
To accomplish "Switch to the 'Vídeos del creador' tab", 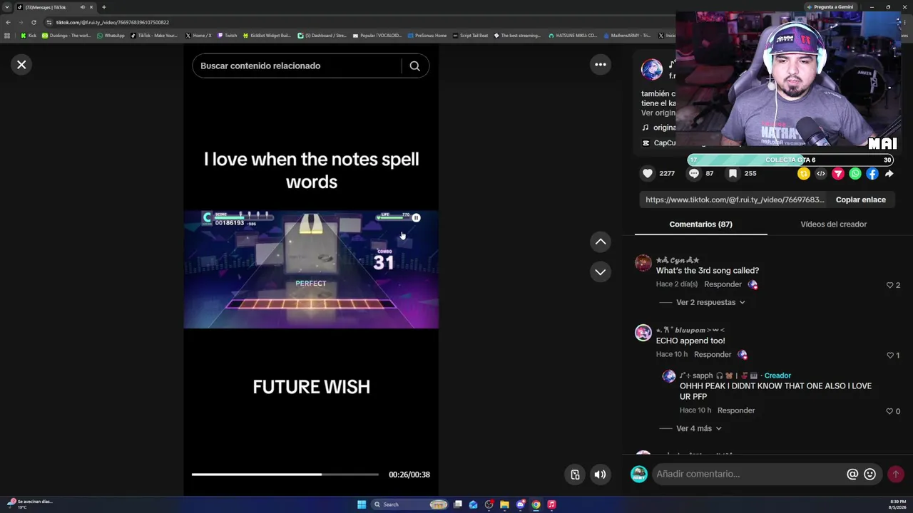I will 833,224.
